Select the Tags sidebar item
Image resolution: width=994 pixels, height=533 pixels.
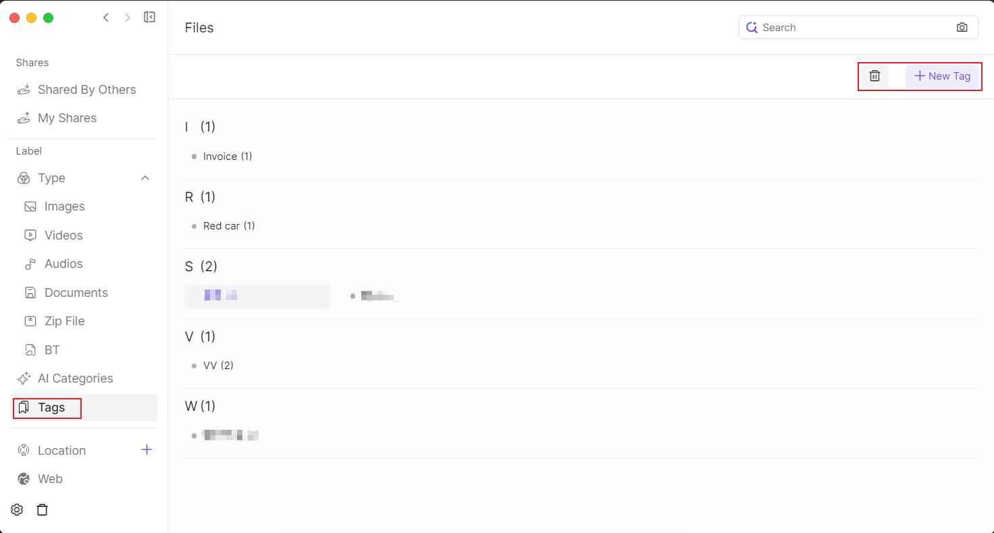coord(51,408)
